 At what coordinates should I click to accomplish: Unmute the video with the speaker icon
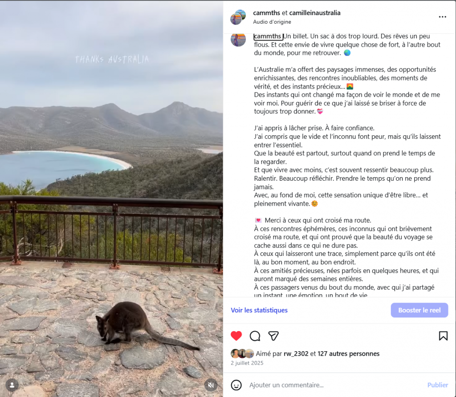coord(211,385)
